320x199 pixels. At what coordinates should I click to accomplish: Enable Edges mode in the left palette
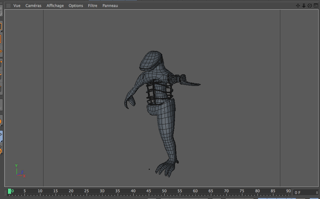[x=1, y=76]
